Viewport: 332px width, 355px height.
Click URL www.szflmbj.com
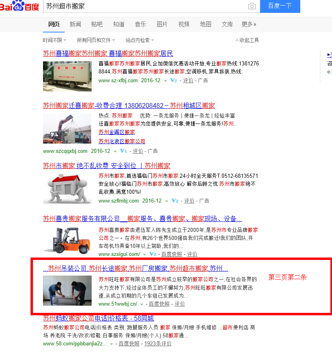point(119,201)
